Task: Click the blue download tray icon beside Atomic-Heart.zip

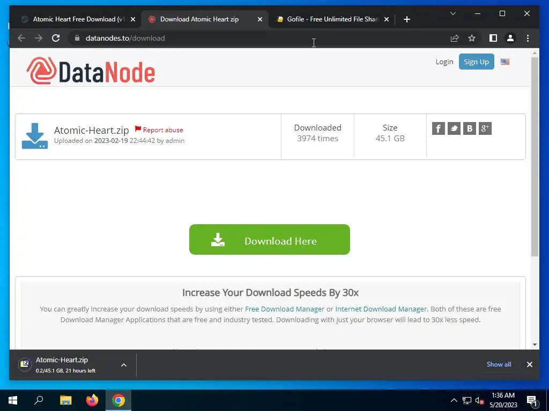Action: (x=35, y=136)
